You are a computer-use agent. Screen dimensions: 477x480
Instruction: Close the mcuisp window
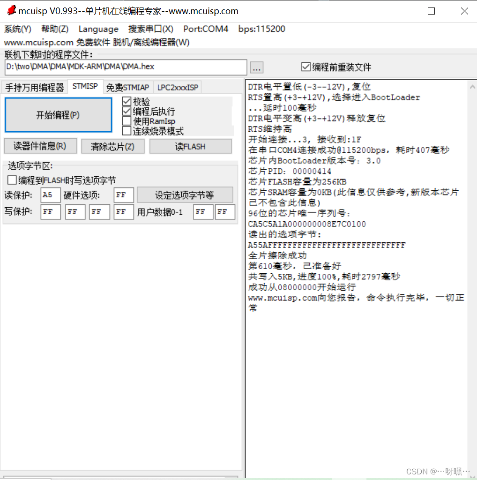pos(464,11)
